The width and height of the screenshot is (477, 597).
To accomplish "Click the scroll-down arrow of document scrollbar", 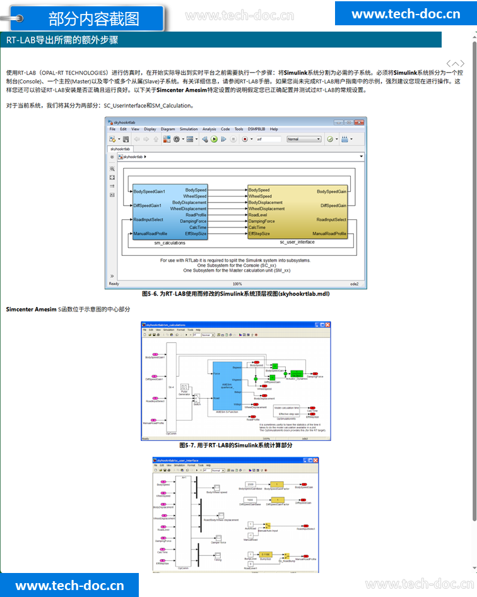I will tap(474, 568).
